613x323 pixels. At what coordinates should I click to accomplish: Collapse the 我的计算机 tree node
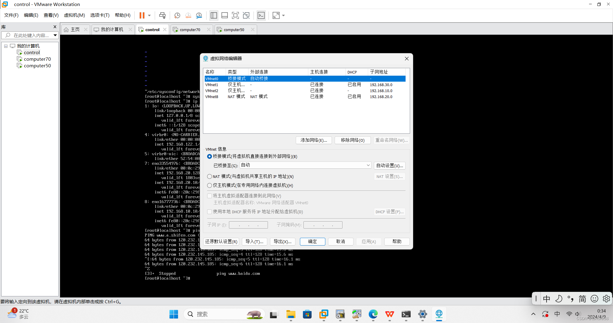tap(6, 46)
